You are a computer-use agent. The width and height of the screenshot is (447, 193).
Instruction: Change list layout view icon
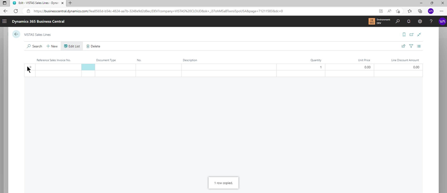pos(419,46)
